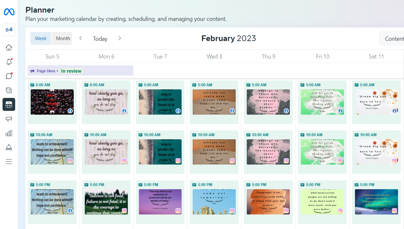Click Facebook badge on Saturday 5:00 AM post
404x229 pixels.
click(395, 111)
